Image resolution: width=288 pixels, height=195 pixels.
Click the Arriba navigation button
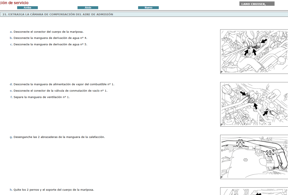[x=27, y=8]
